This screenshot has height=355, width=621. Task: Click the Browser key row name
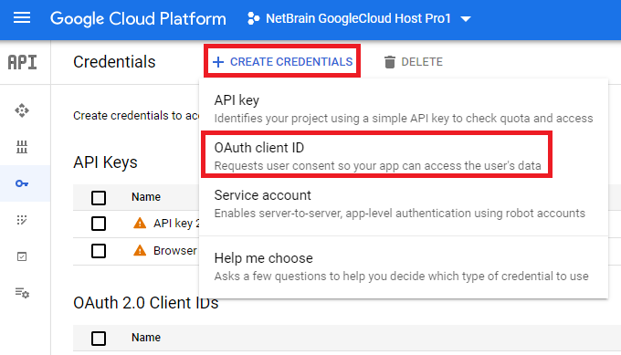click(x=175, y=251)
